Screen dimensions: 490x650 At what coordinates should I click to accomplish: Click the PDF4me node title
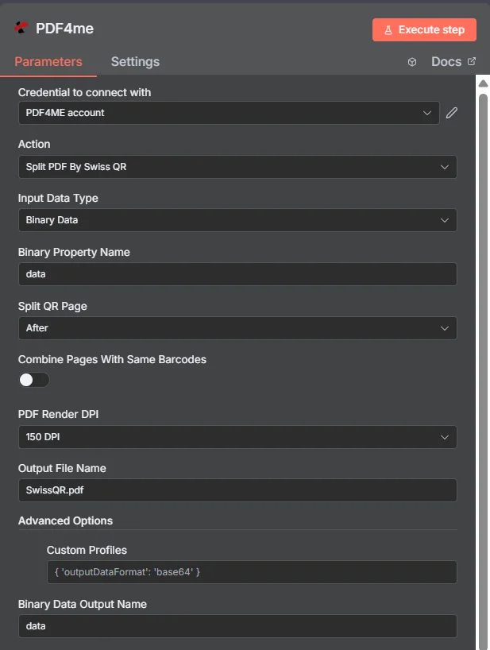[64, 29]
